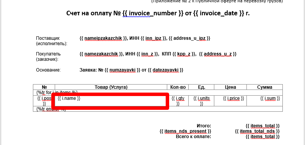This screenshot has width=305, height=145.
Task: Click the Сумма column header cell
Action: click(264, 87)
